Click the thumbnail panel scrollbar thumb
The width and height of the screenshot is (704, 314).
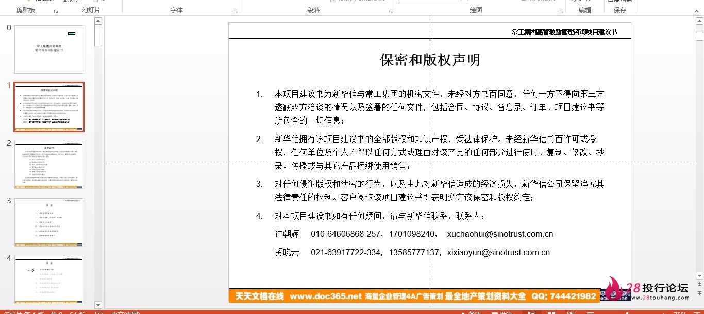tap(98, 36)
